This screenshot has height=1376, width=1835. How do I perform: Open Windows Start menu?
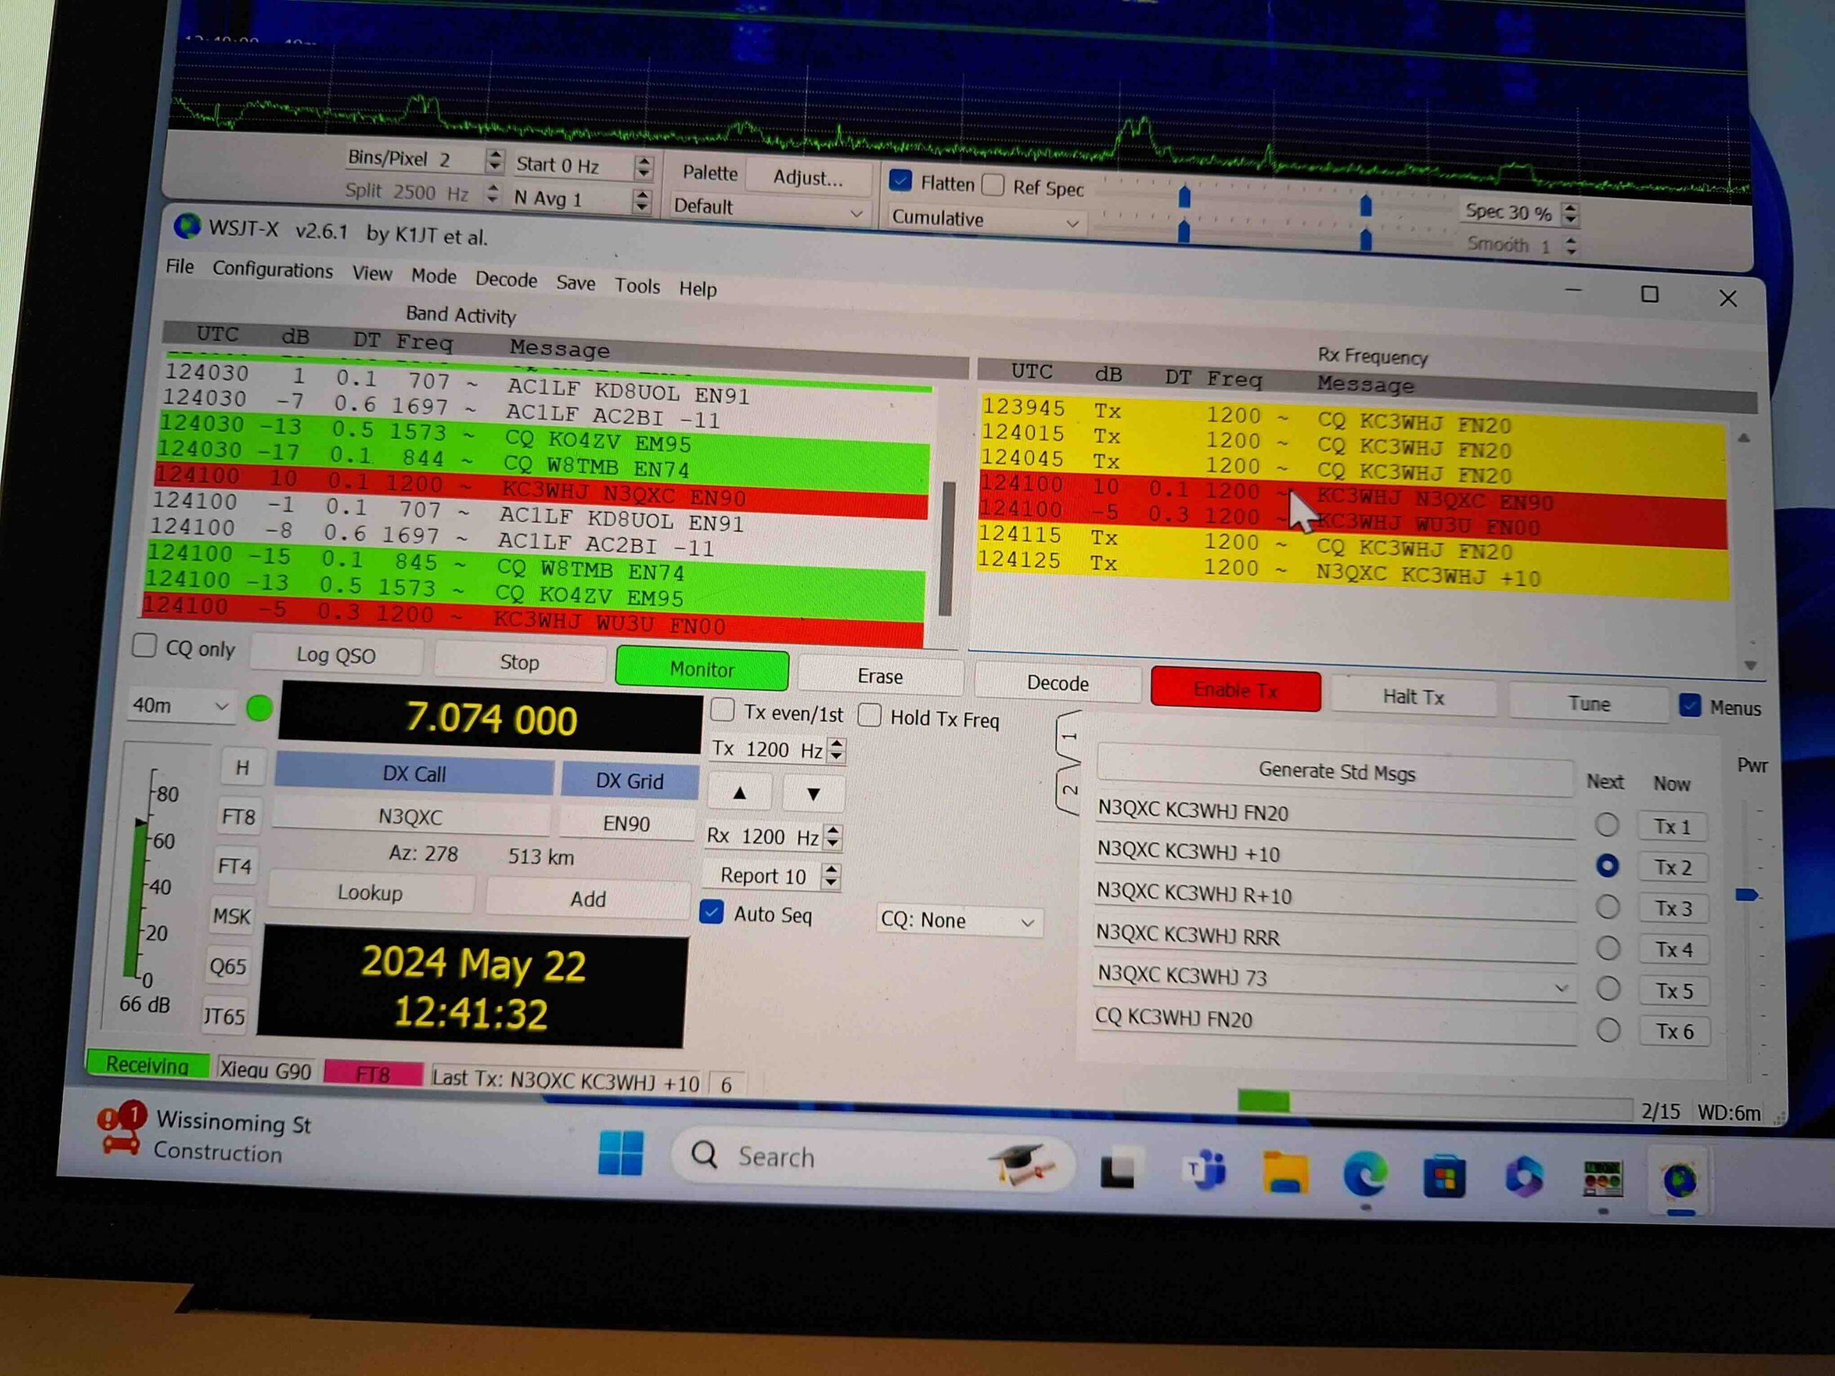click(x=620, y=1154)
